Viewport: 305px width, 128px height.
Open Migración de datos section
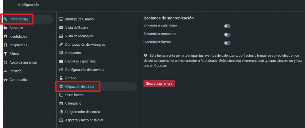(x=79, y=86)
